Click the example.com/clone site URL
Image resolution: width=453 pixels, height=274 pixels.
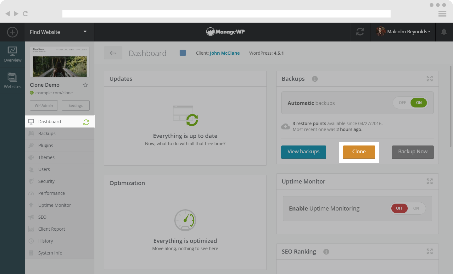(54, 93)
